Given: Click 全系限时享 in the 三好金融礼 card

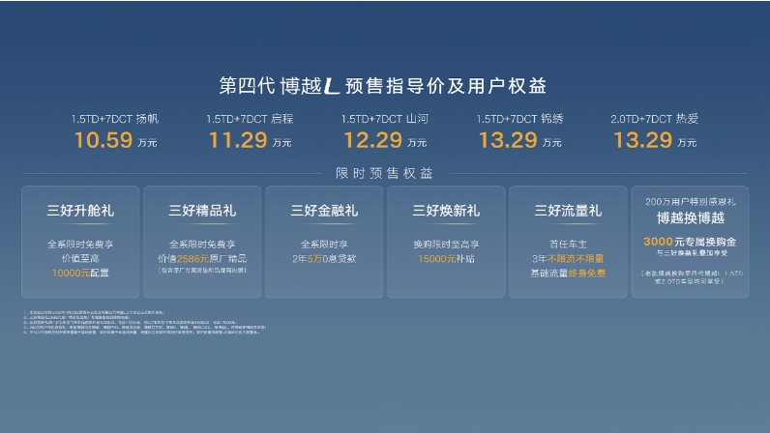Looking at the screenshot, I should click(x=324, y=244).
